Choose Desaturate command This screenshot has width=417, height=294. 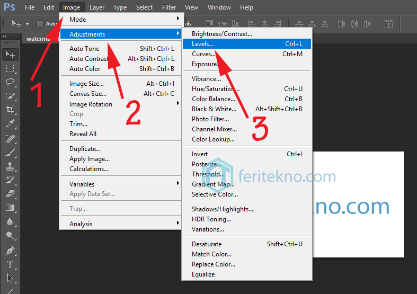247,244
